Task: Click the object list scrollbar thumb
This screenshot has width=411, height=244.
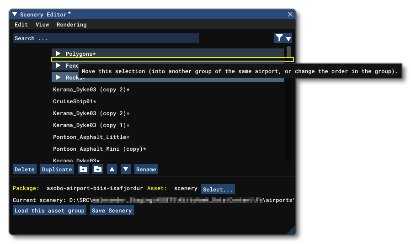Action: click(288, 52)
